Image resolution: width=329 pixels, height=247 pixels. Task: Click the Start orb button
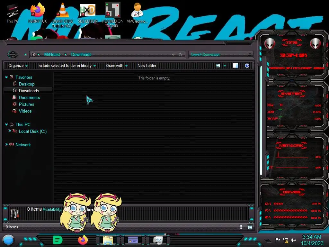point(8,240)
